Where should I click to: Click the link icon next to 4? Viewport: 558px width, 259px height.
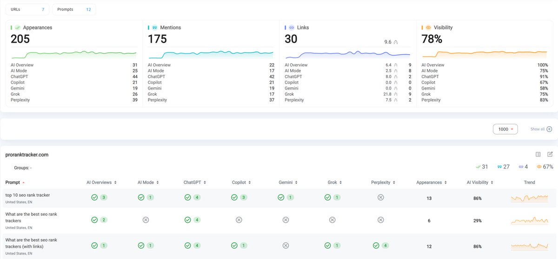[521, 167]
